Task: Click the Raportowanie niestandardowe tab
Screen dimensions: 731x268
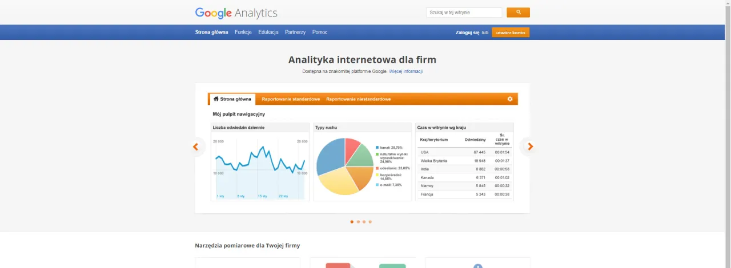Action: point(359,99)
